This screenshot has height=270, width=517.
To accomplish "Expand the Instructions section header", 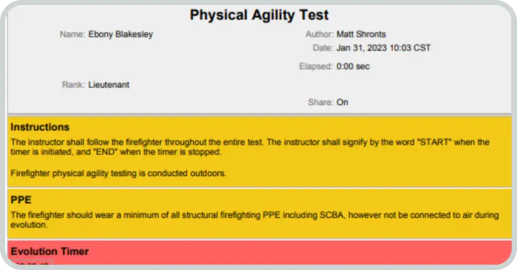I will [x=40, y=127].
